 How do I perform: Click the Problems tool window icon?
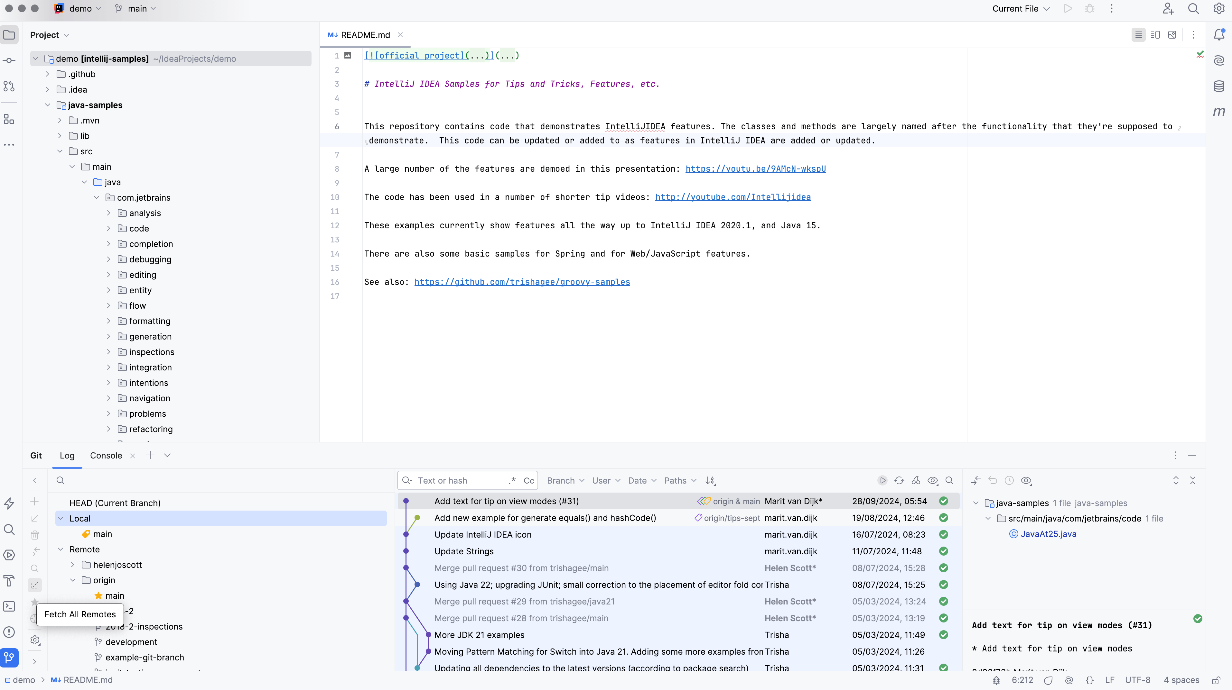tap(9, 632)
